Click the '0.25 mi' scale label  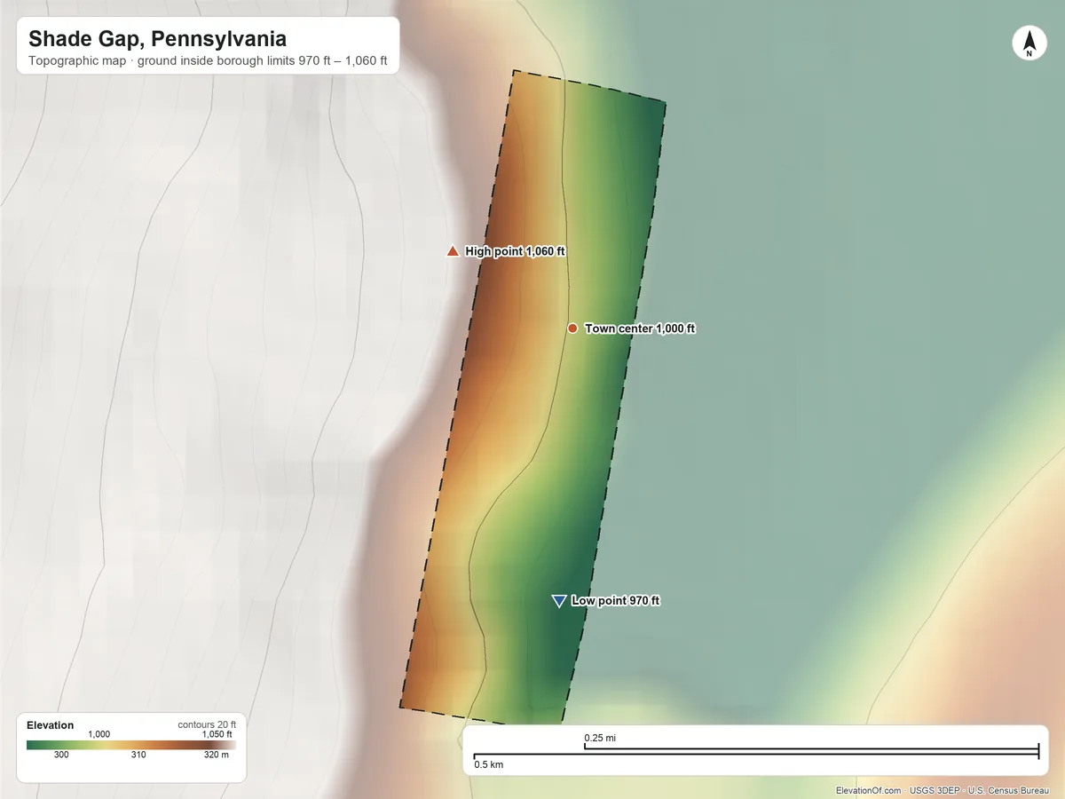(600, 738)
